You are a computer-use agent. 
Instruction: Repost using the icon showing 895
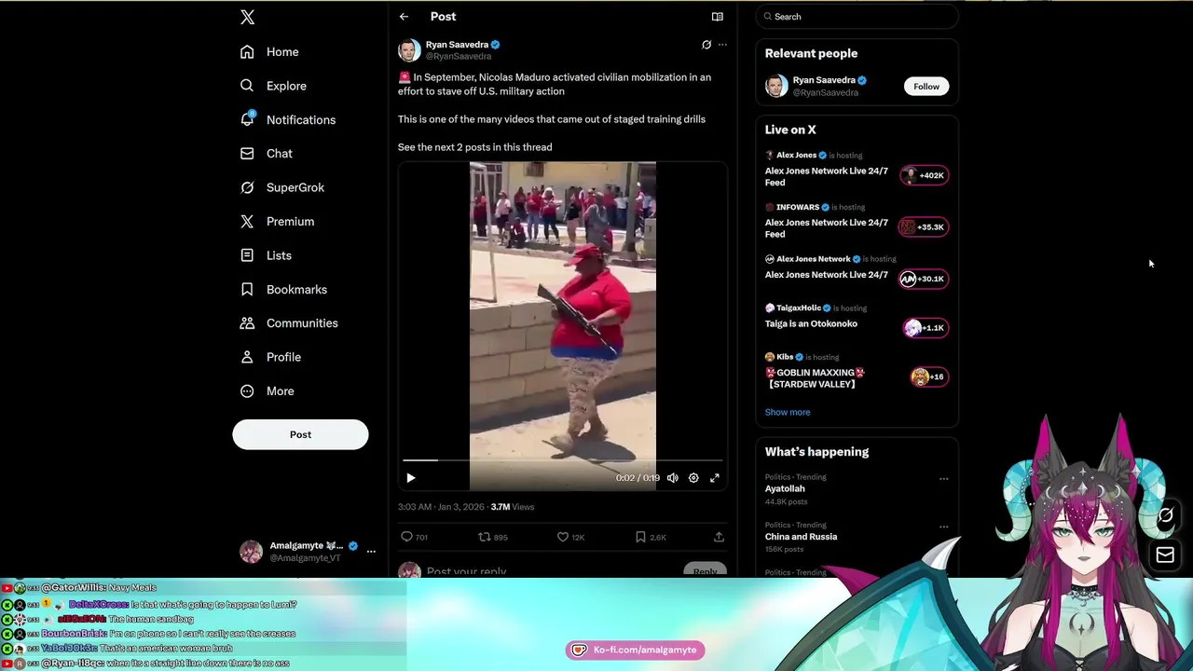(x=493, y=537)
